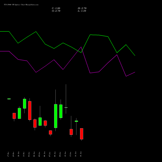This screenshot has height=162, width=162.
Task: Select the '14 Jan' date axis label
Action: 75,154
